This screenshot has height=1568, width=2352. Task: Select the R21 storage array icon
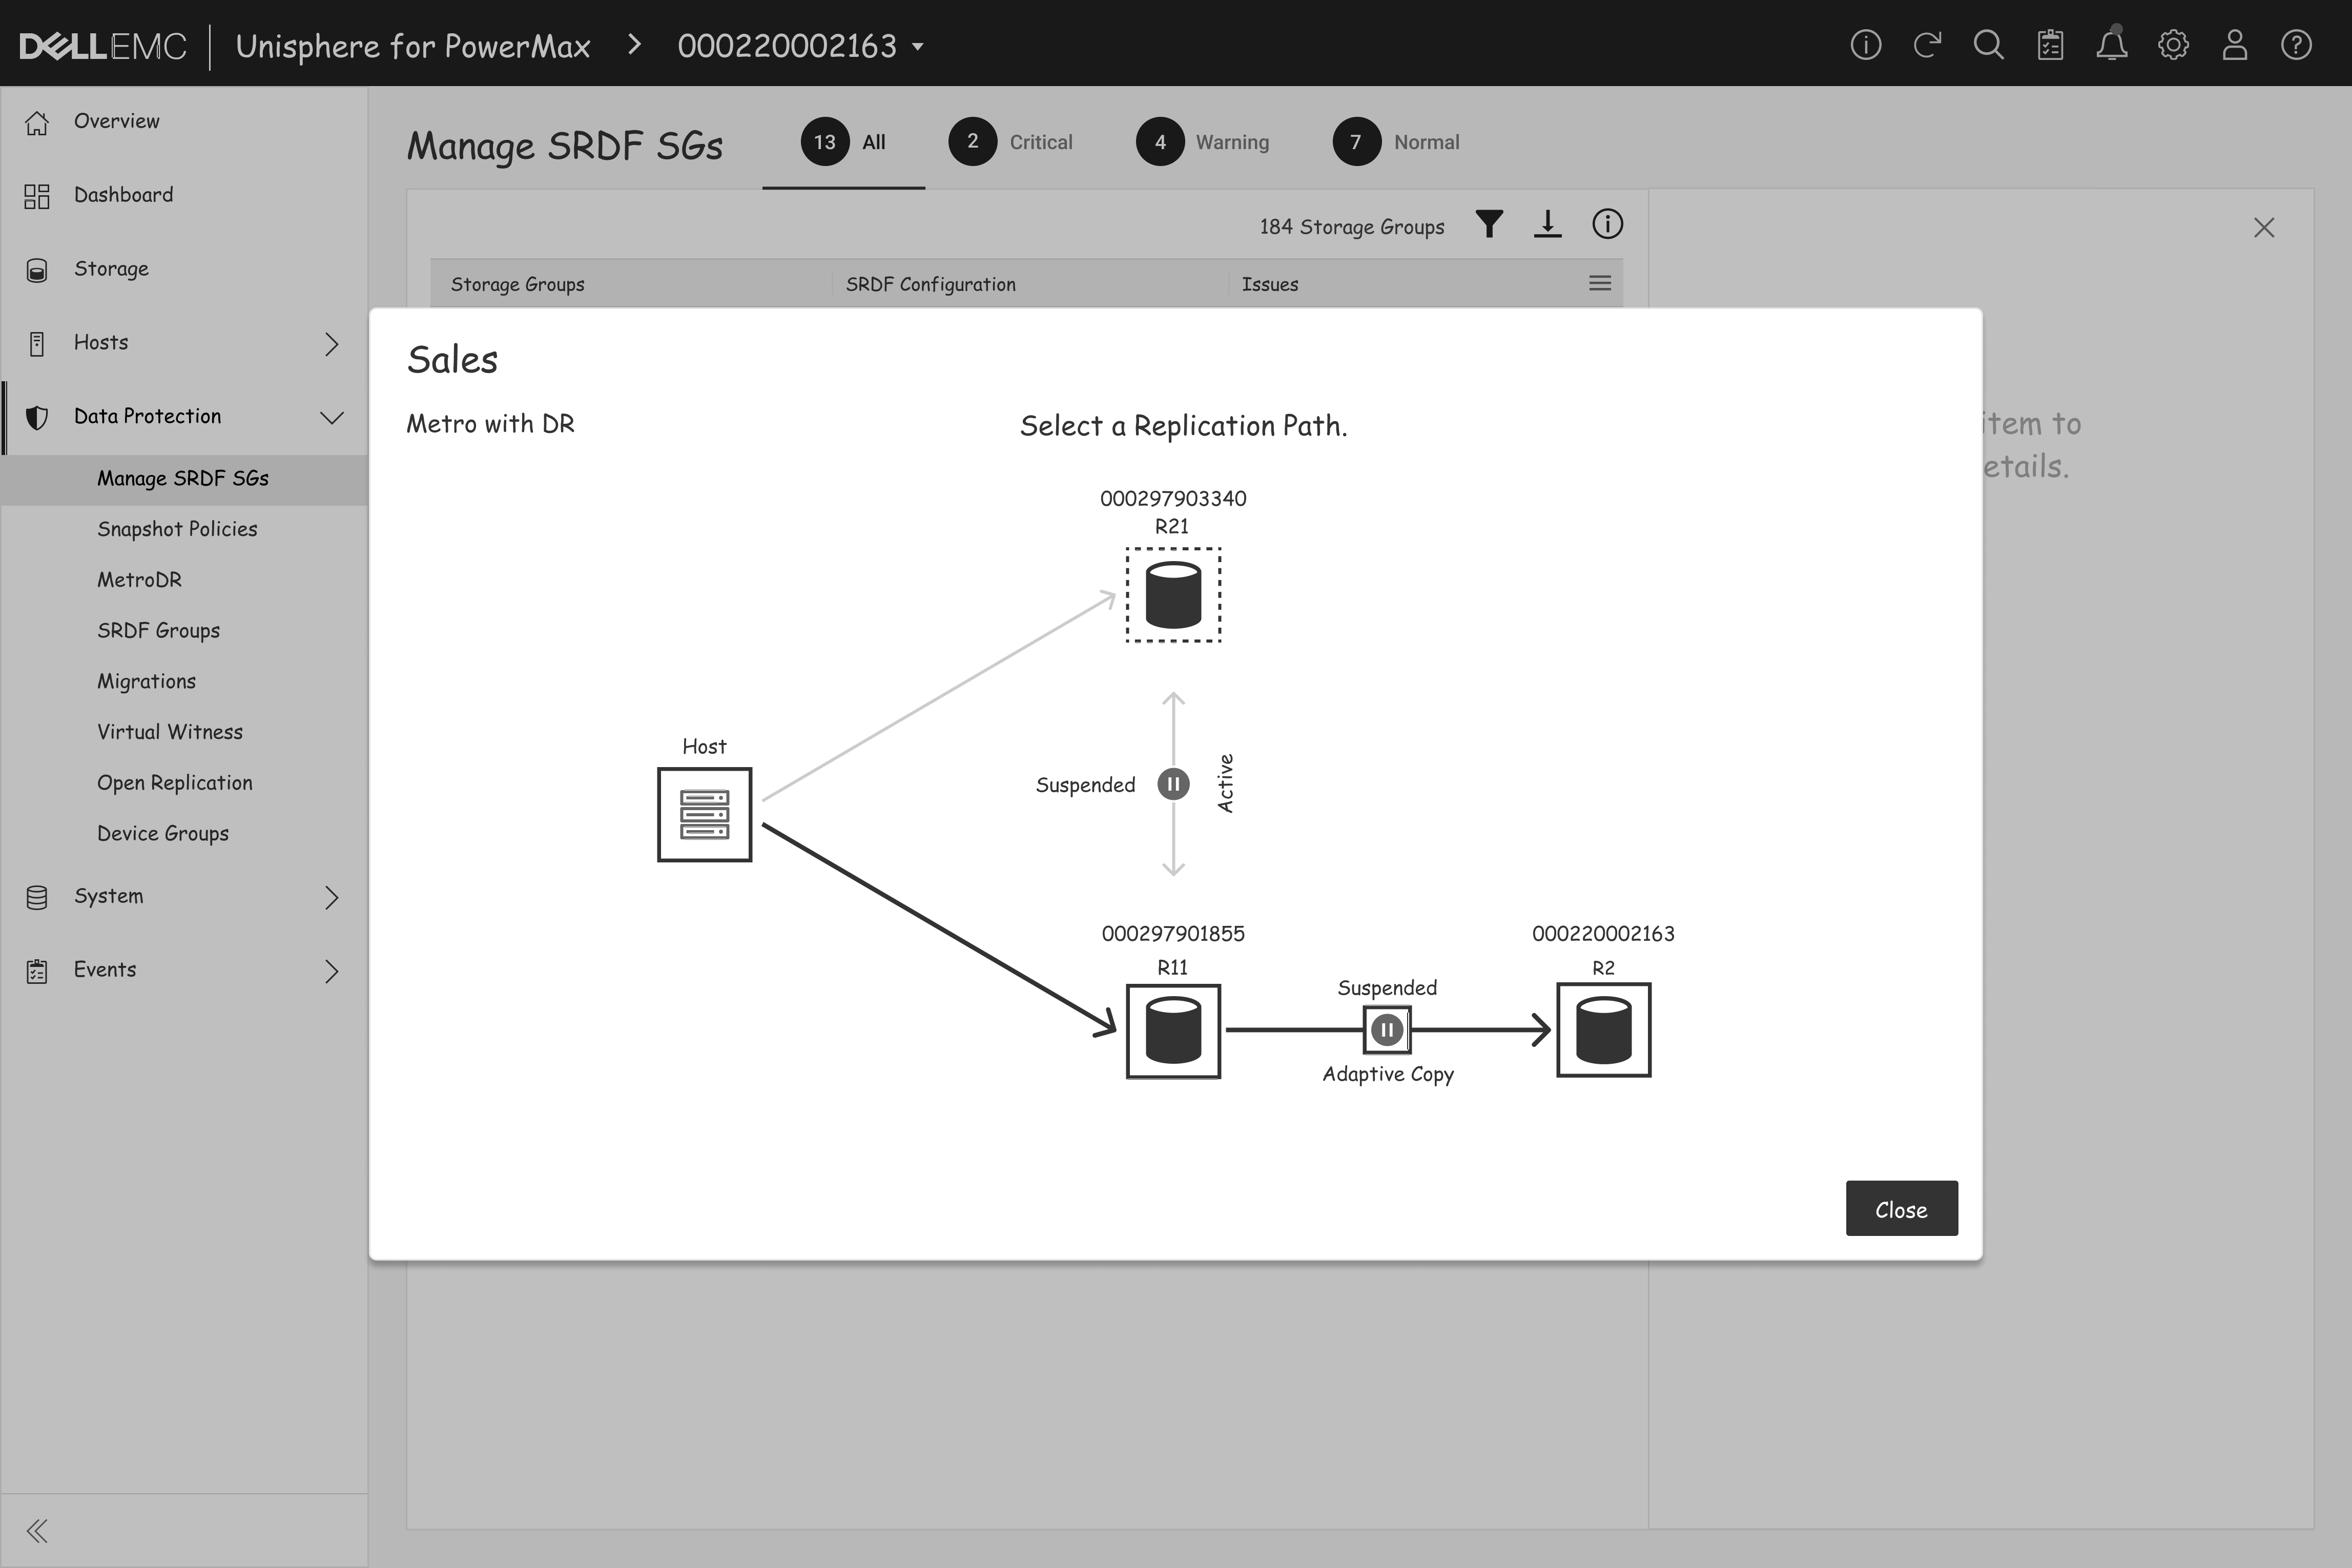1173,595
